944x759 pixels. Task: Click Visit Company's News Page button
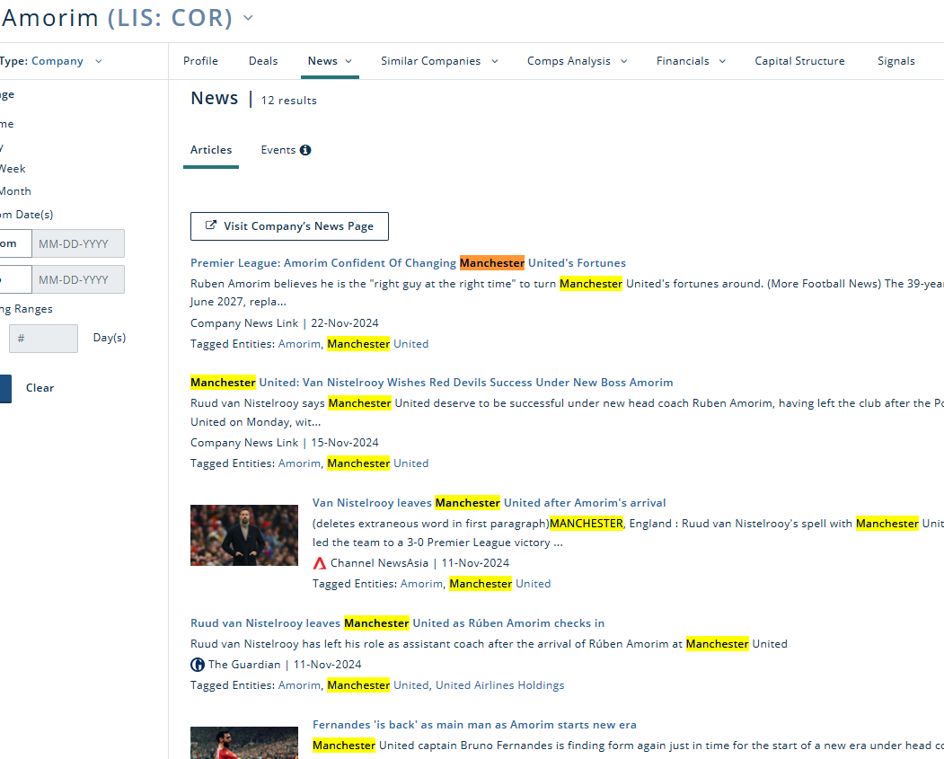tap(289, 226)
